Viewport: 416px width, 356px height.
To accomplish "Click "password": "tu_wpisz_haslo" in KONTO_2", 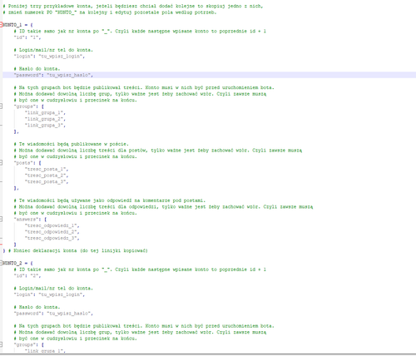I will [53, 314].
